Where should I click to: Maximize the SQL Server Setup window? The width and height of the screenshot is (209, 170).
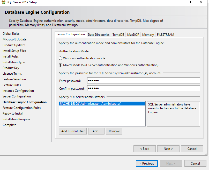click(189, 2)
